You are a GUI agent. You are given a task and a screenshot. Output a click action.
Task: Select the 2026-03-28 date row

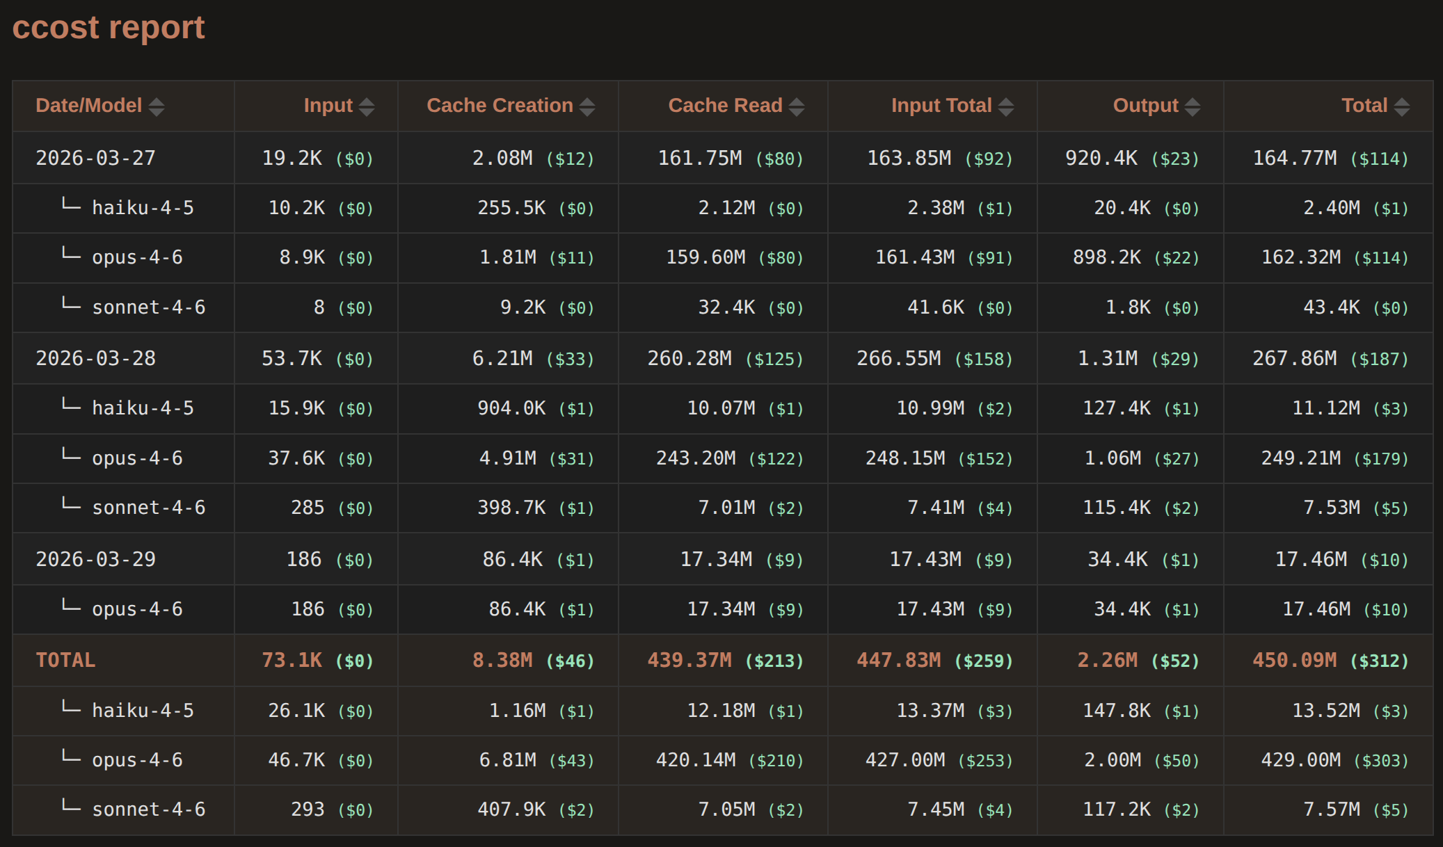tap(95, 358)
